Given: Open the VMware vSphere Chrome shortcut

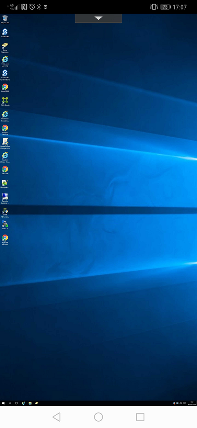Looking at the screenshot, I should [x=5, y=240].
